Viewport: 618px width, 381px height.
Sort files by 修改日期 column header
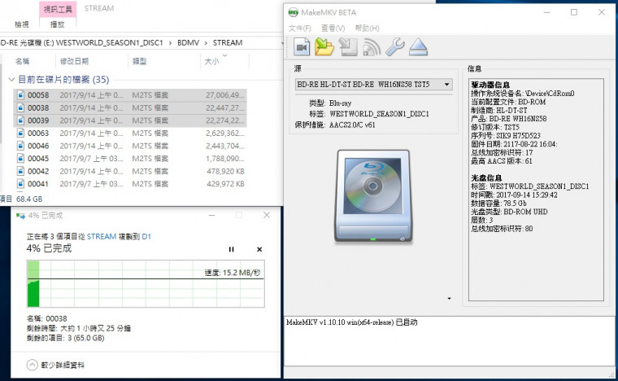[74, 62]
